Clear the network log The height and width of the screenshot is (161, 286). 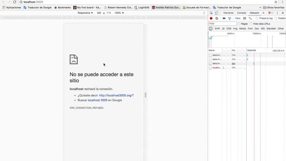[217, 18]
